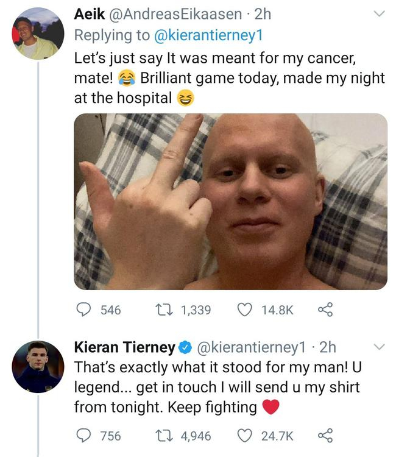396x457 pixels.
Task: Open Aeik's tweet options chevron
Action: (379, 13)
